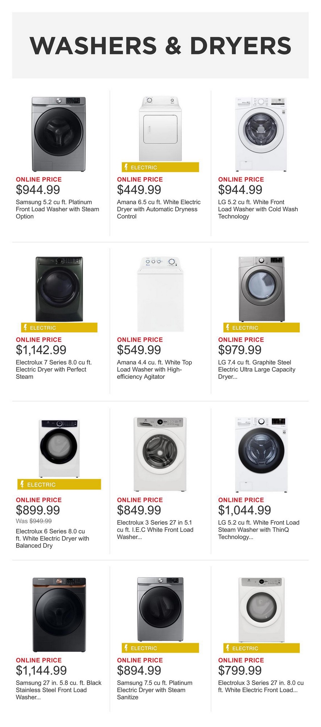
Task: Open Electrolux 6 Series white dryer title
Action: 52,538
